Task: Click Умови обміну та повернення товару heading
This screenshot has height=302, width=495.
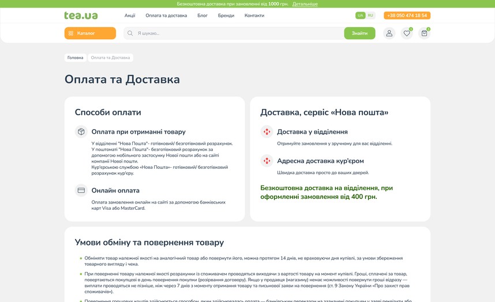Action: point(149,243)
